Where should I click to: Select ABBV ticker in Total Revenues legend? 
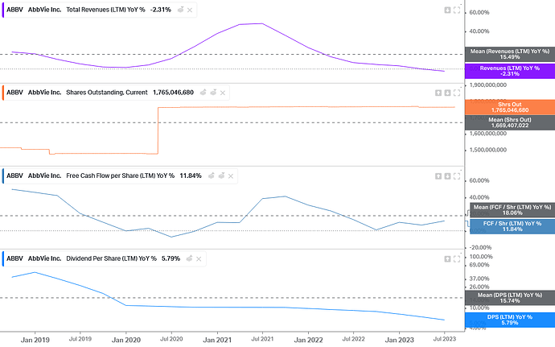coord(14,10)
